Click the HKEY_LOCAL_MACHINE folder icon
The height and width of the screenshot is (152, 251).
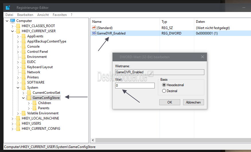coord(18,118)
